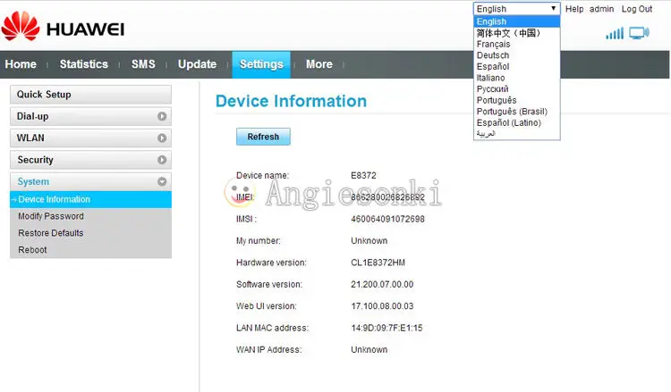
Task: Check the signal strength bars icon
Action: pyautogui.click(x=615, y=33)
